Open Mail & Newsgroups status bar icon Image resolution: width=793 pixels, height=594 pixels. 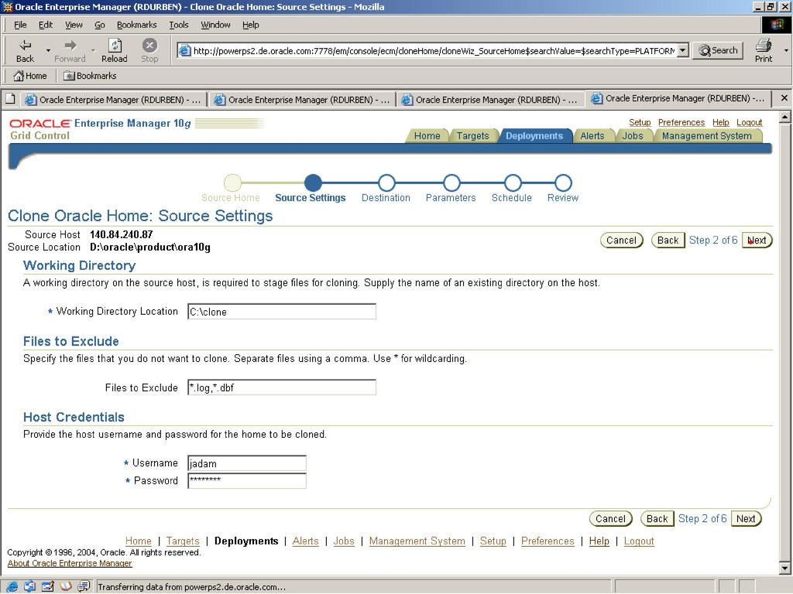[30, 586]
